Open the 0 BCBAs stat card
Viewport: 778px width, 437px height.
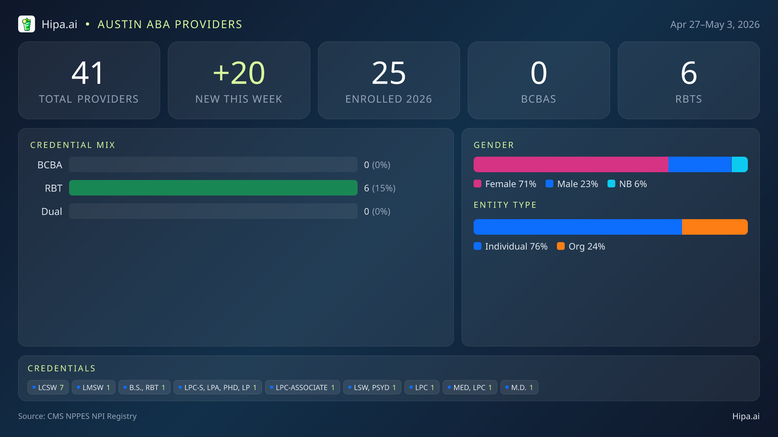539,80
